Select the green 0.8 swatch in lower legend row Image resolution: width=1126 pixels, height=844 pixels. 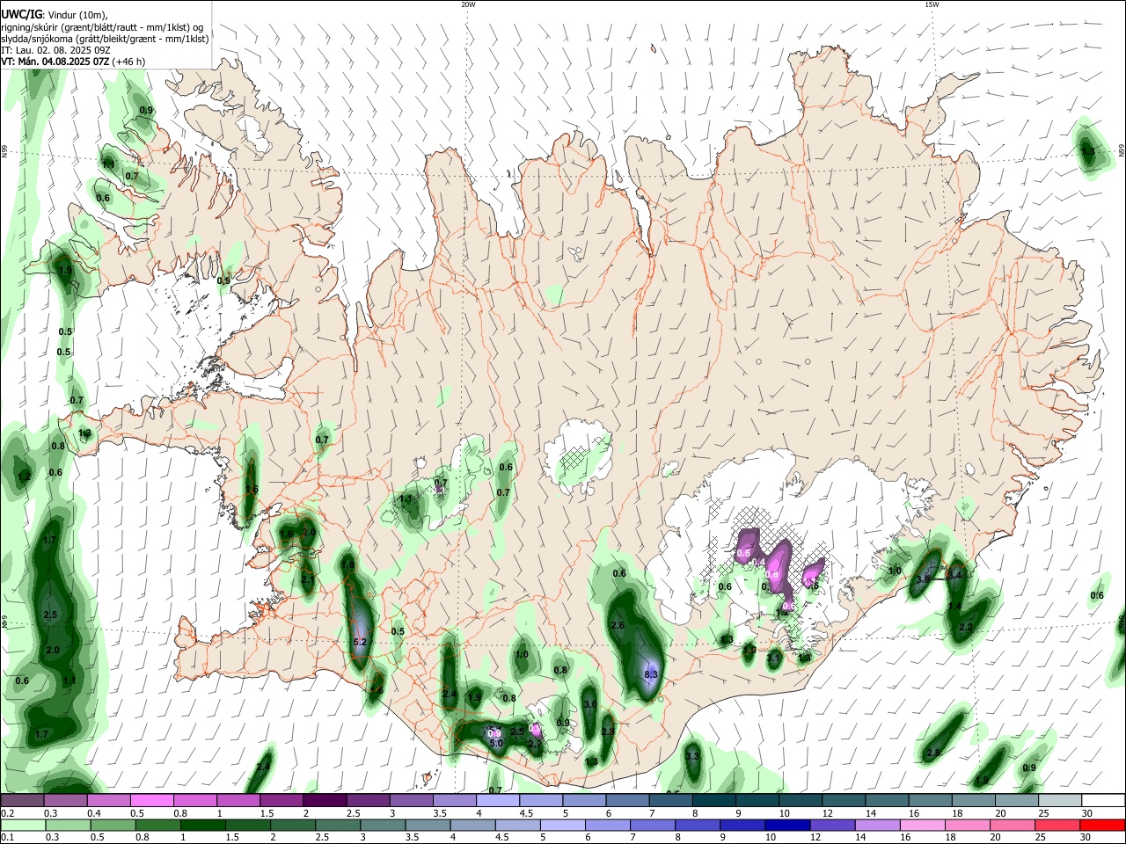tap(157, 825)
